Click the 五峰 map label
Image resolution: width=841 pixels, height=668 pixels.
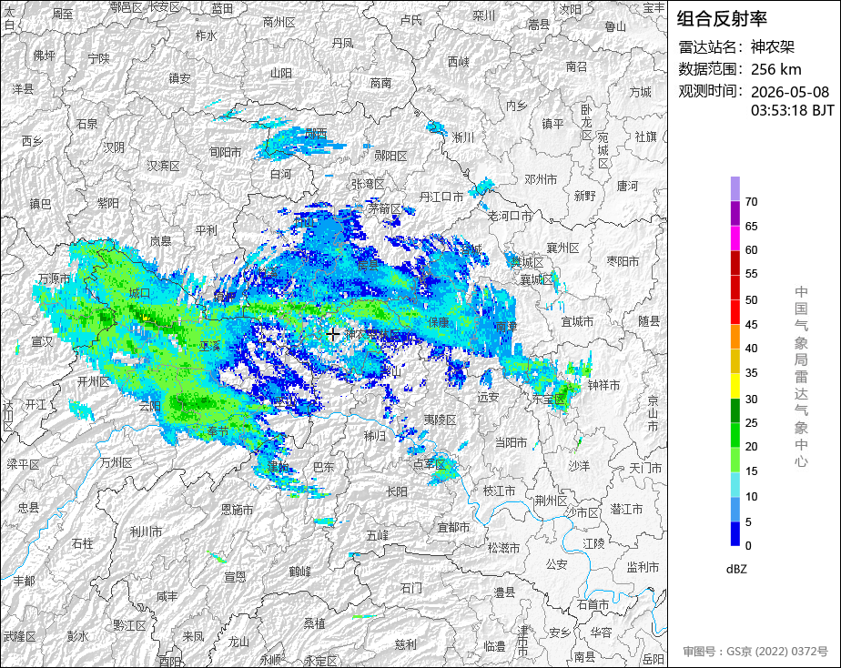[378, 535]
